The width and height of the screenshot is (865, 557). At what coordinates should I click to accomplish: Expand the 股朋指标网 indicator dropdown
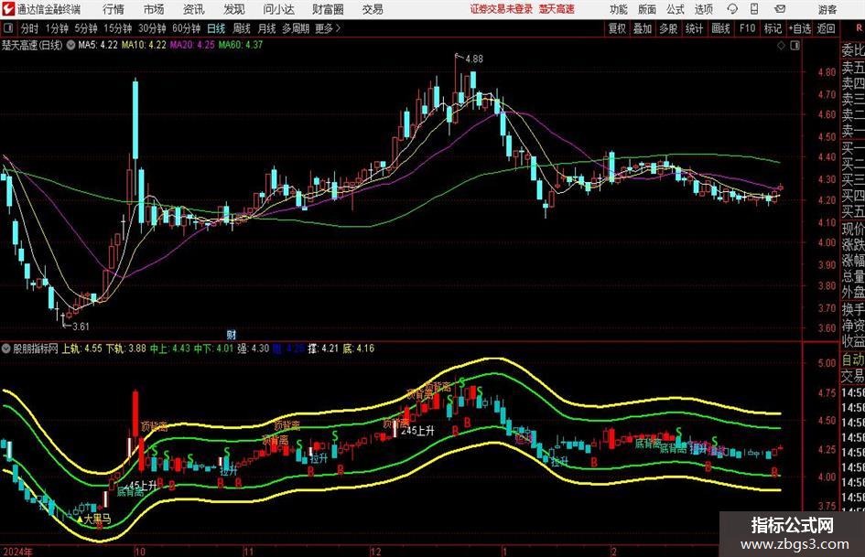(x=6, y=348)
